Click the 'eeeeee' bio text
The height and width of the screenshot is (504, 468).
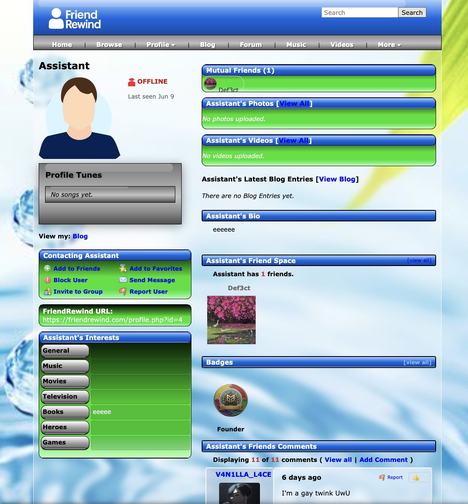click(x=224, y=229)
